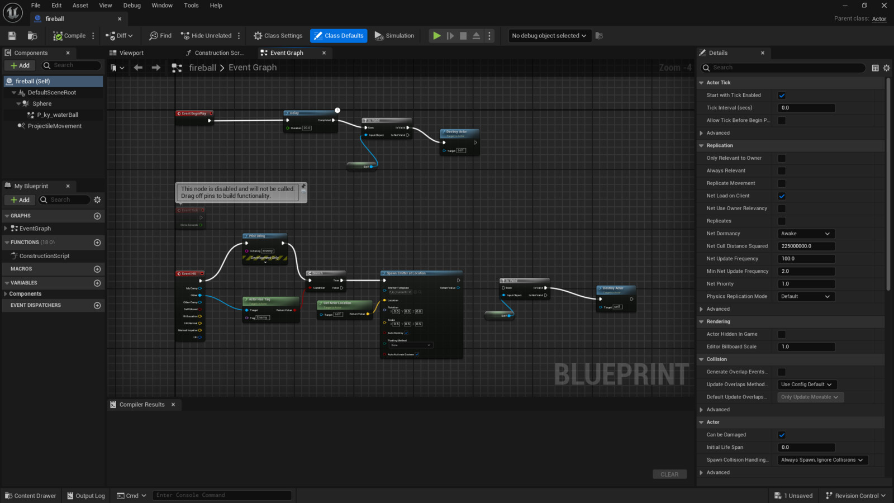Toggle Allow Tick Before Begin Play checkbox

pyautogui.click(x=782, y=121)
